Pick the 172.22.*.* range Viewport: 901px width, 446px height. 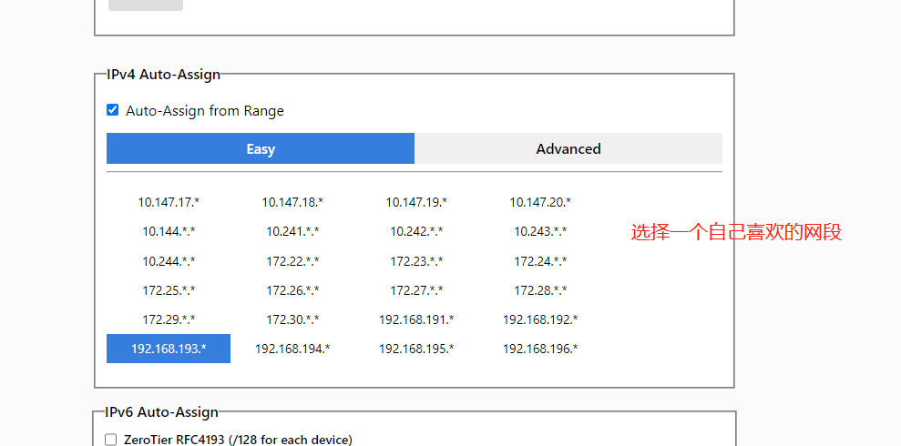pyautogui.click(x=292, y=261)
